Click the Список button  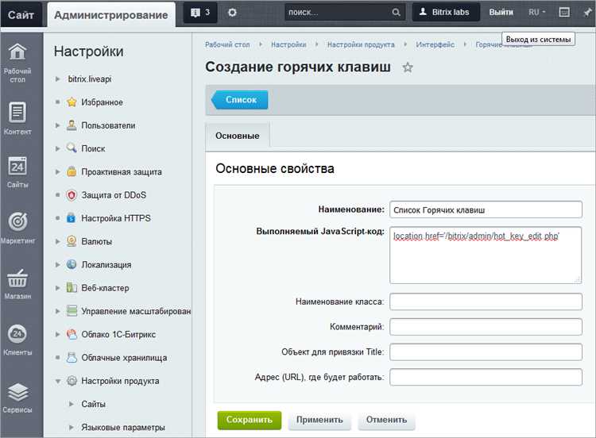[240, 100]
